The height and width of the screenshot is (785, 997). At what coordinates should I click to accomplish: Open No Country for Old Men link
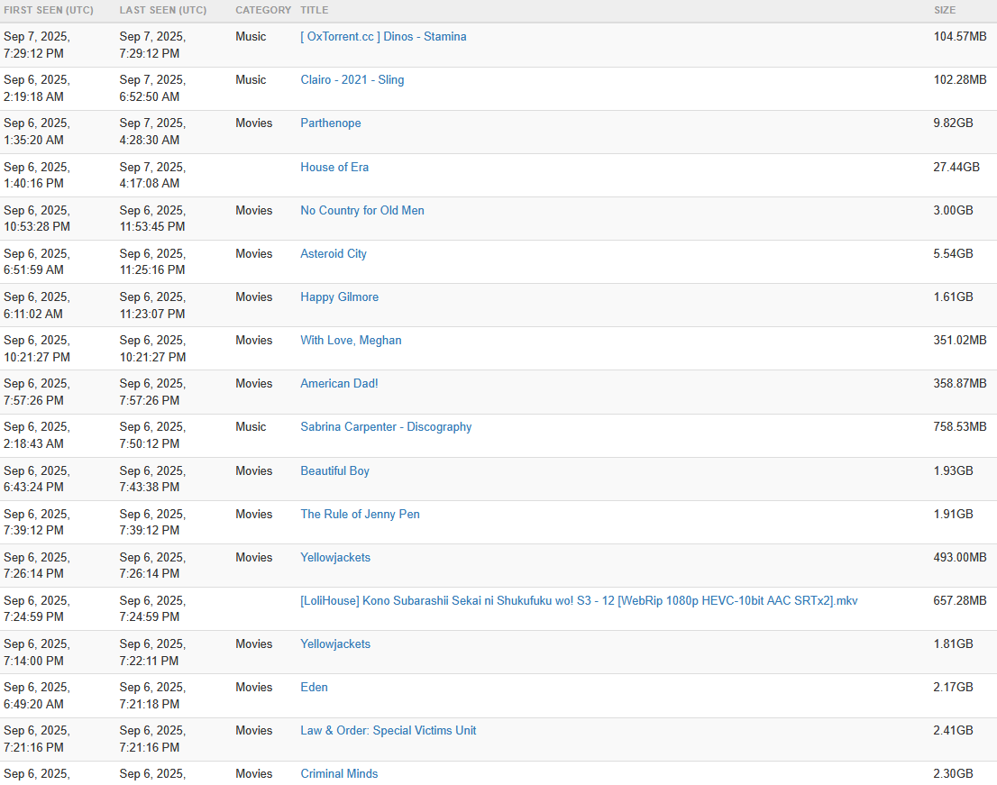(x=362, y=210)
